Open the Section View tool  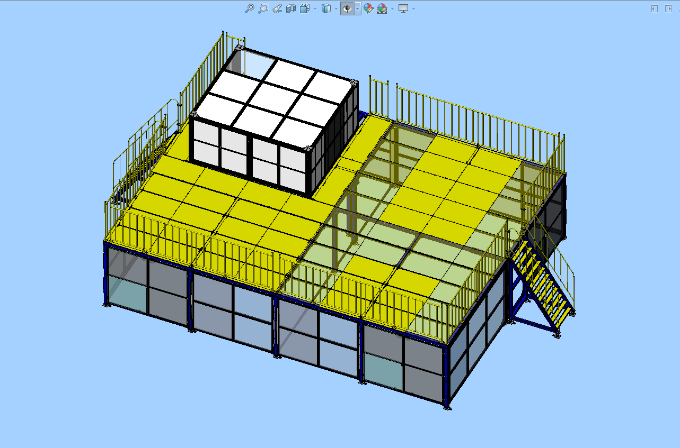coord(290,8)
